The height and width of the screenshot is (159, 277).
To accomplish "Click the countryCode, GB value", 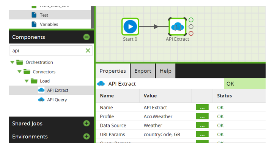I will tap(162, 134).
